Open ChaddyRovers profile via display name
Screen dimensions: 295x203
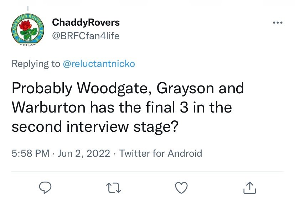tap(86, 22)
